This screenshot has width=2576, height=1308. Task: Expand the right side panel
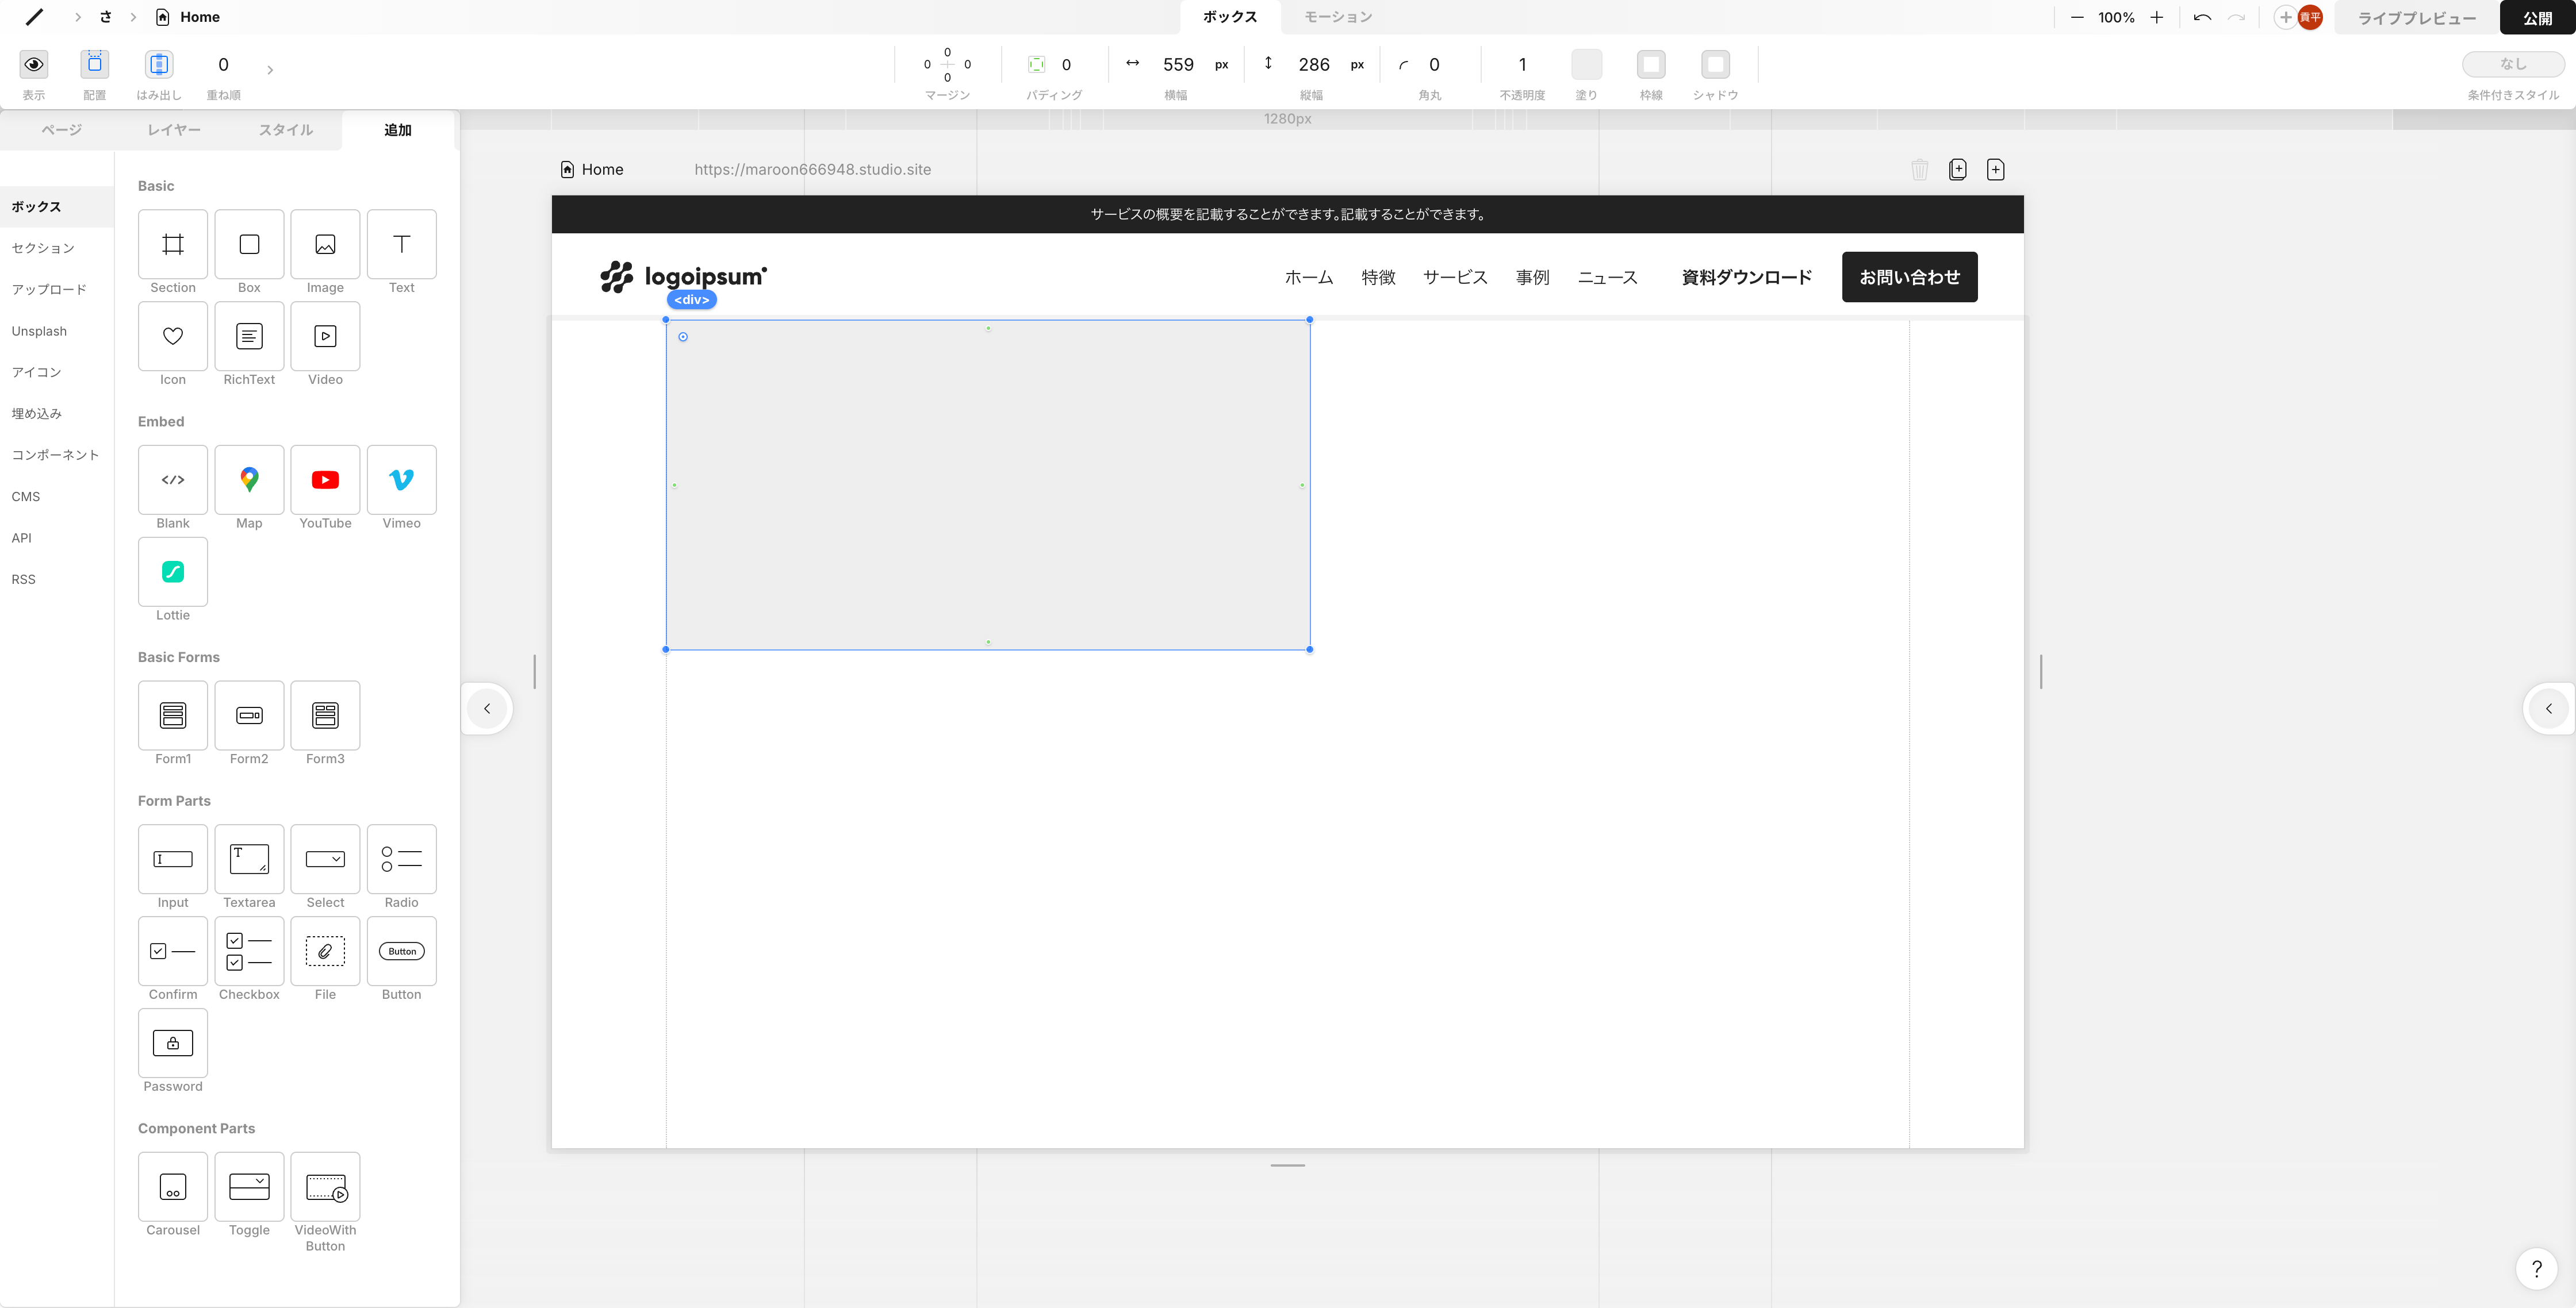click(2548, 709)
